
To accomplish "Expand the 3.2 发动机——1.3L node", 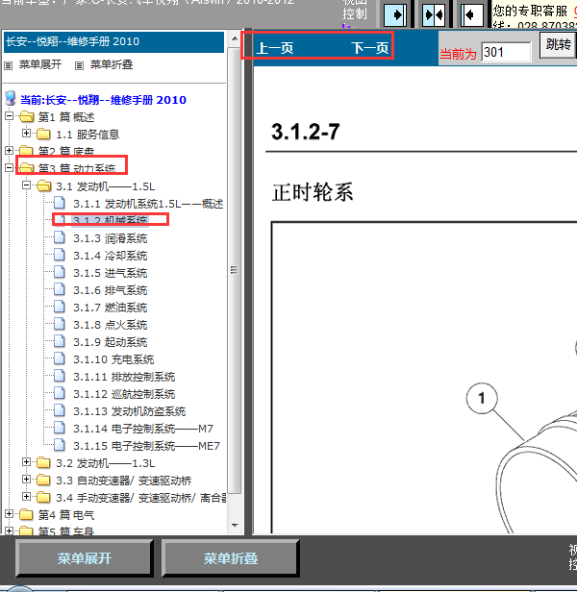I will [27, 461].
